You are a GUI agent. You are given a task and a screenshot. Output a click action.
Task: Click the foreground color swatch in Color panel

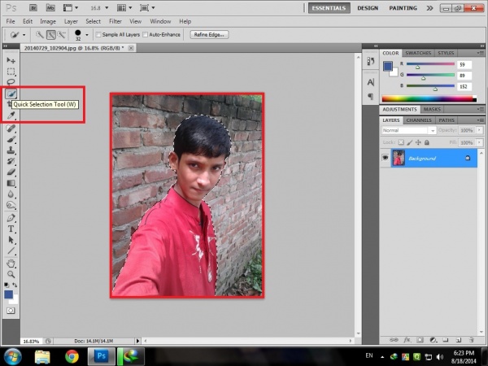(387, 65)
